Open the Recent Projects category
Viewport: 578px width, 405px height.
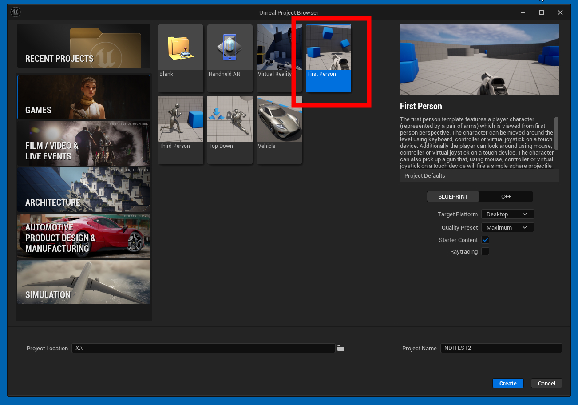coord(84,46)
